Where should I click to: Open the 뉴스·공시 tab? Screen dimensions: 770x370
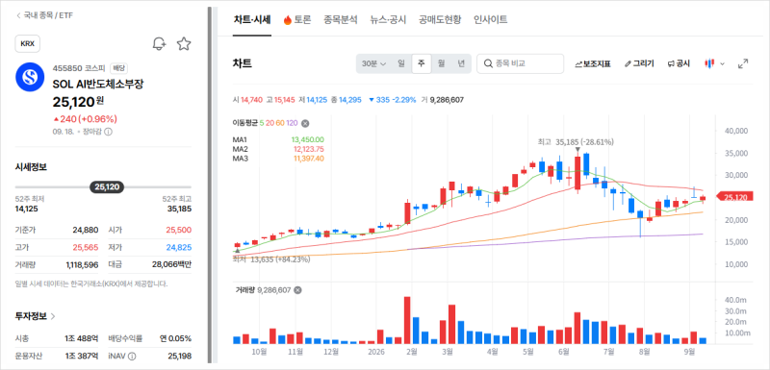coord(388,20)
